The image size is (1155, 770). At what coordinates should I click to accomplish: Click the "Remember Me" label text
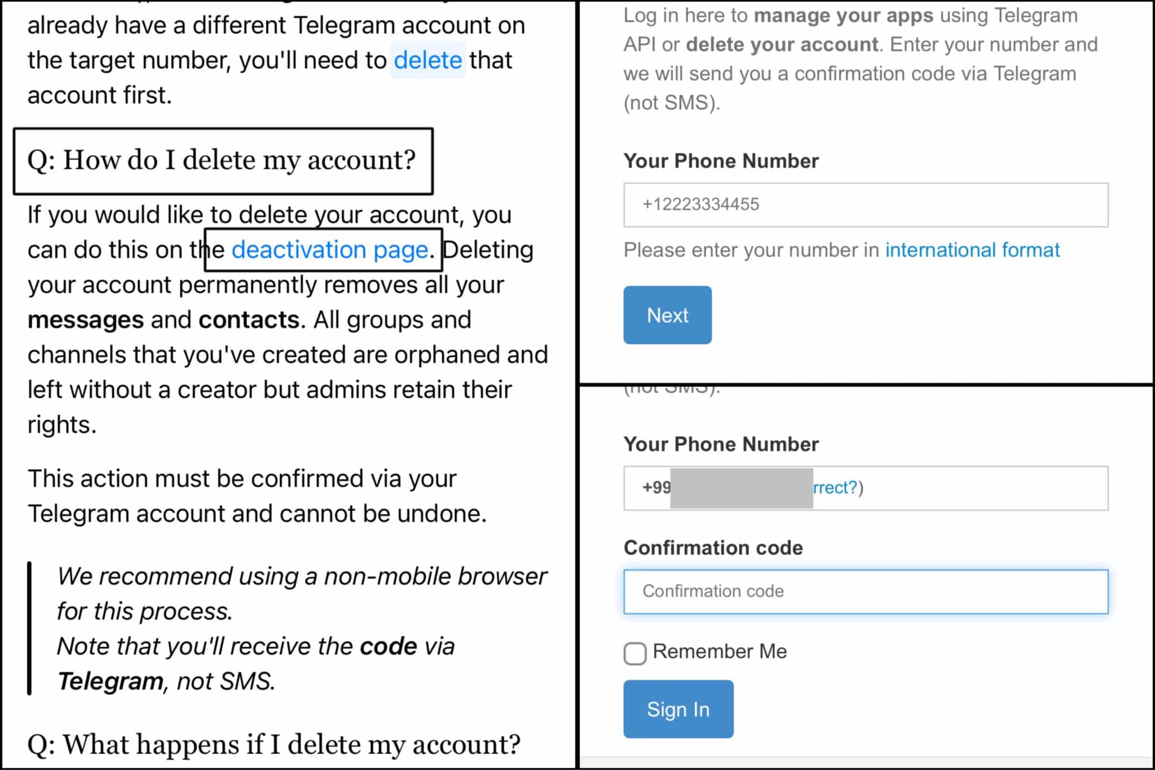point(720,652)
